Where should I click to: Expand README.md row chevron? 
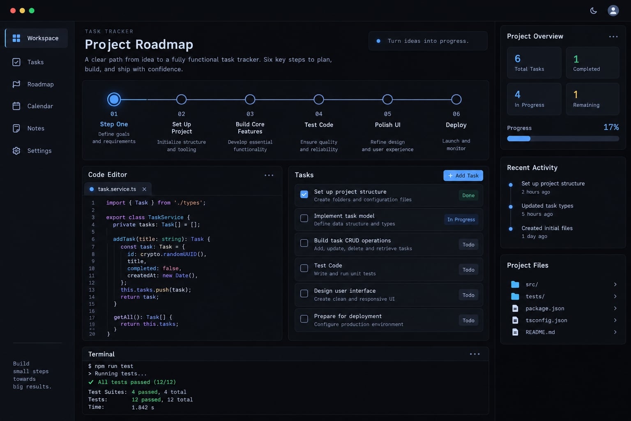pos(615,332)
